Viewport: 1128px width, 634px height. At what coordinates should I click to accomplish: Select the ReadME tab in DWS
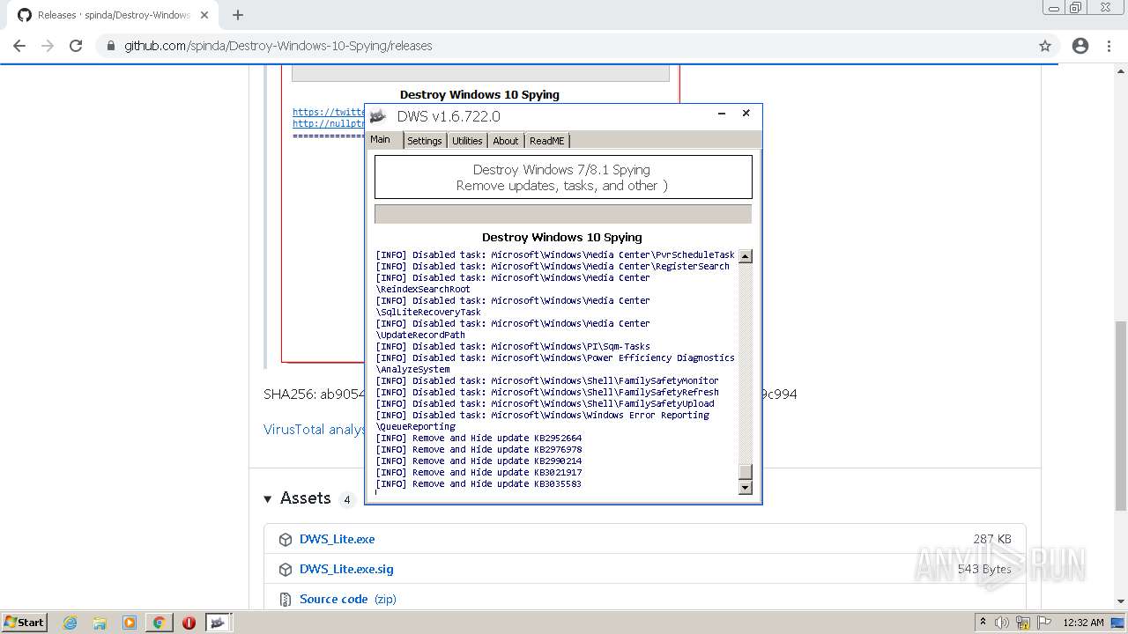[x=547, y=141]
